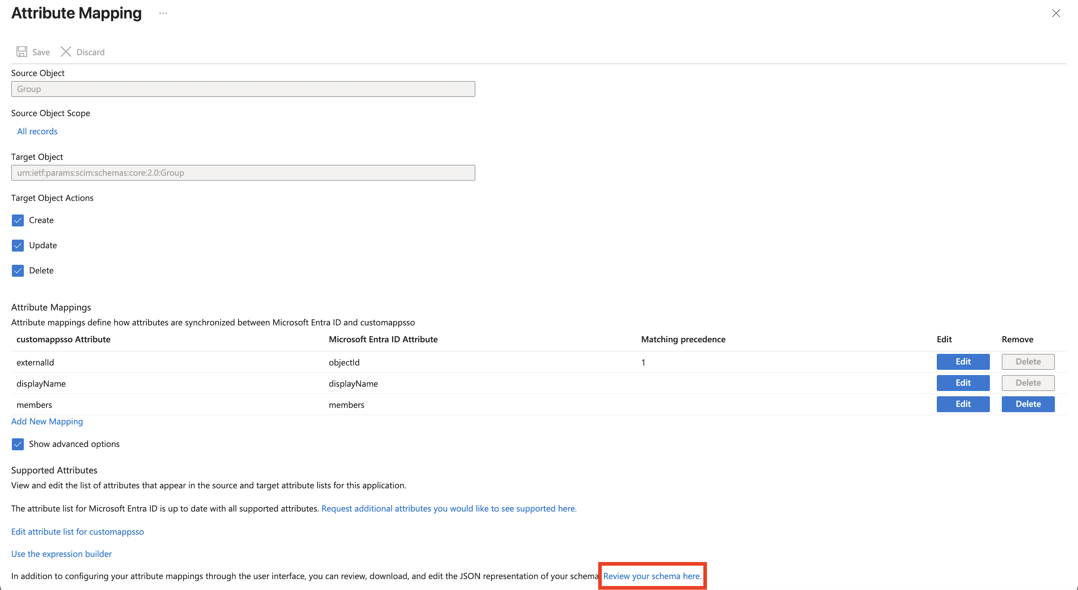Click Review your schema here link
The image size is (1078, 590).
pos(652,576)
